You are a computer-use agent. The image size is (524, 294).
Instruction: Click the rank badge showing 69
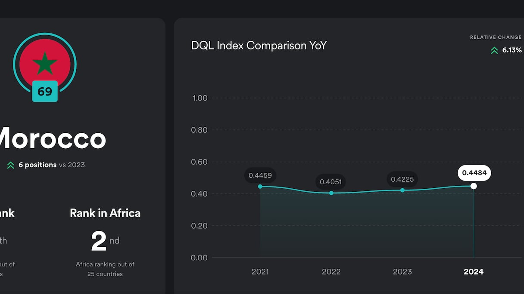(x=45, y=92)
